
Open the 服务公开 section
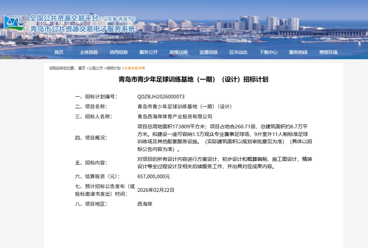pyautogui.click(x=149, y=52)
